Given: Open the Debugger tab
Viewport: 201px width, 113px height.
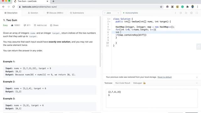Looking at the screenshot, I should (x=138, y=83).
